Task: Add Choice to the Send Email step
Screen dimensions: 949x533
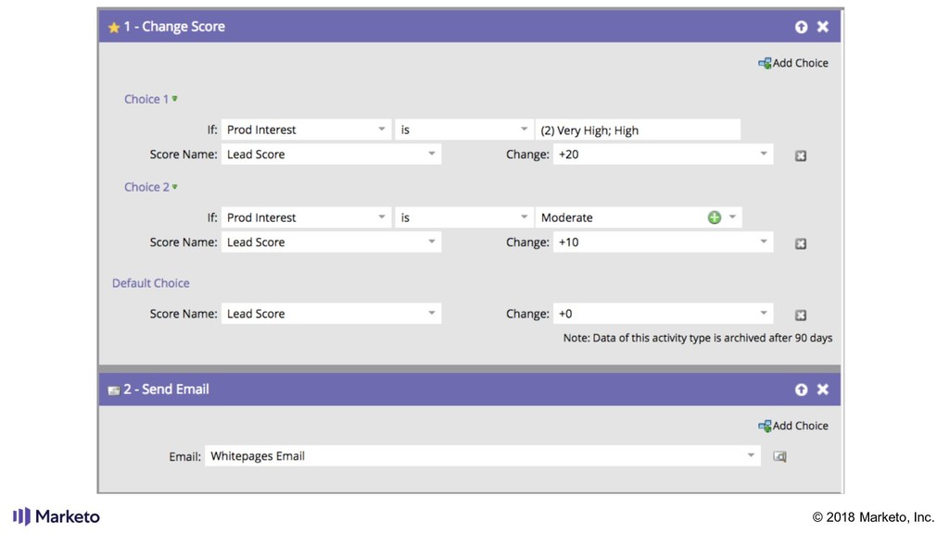Action: pos(793,426)
